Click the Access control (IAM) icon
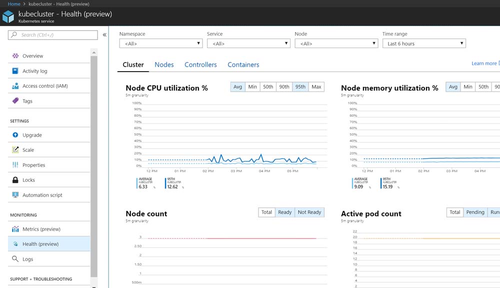 (x=15, y=86)
